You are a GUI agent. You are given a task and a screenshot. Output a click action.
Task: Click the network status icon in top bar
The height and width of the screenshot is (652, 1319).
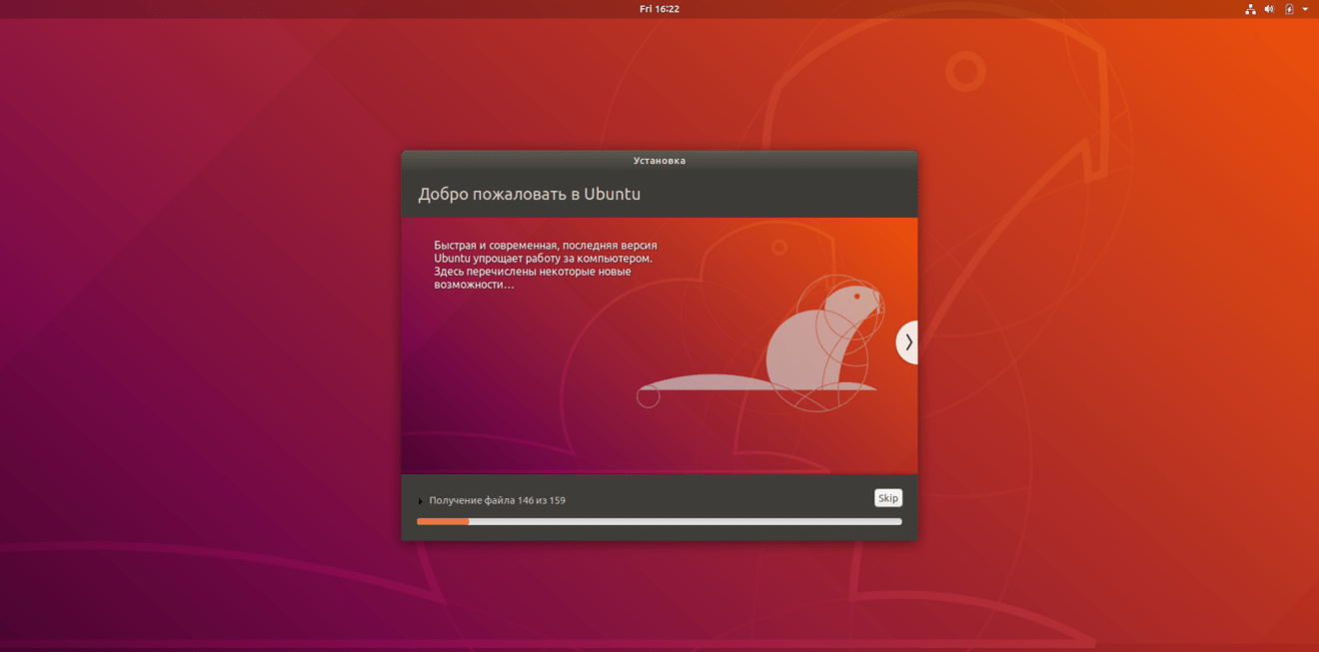click(1250, 9)
